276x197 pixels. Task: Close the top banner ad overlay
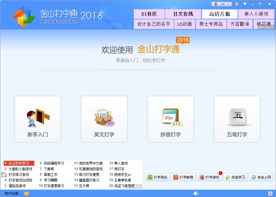(272, 27)
